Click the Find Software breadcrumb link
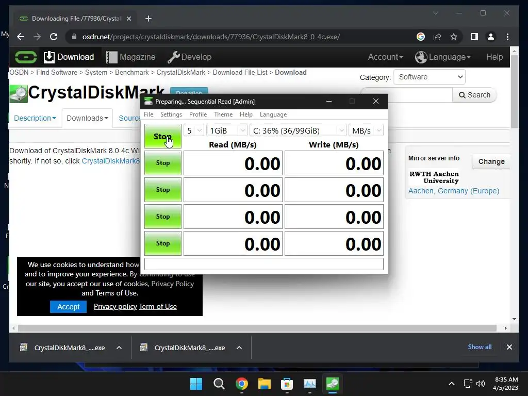 (x=57, y=72)
